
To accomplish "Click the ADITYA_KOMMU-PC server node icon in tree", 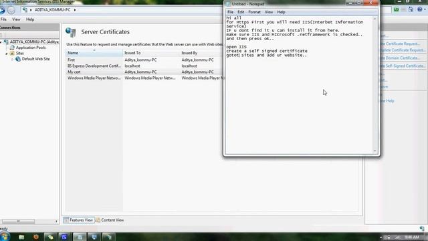I will click(x=6, y=42).
